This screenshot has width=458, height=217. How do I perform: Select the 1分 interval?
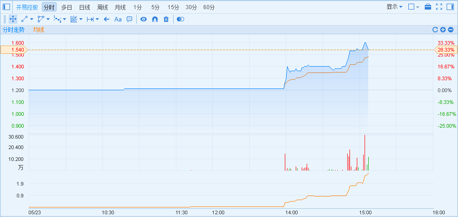(x=138, y=7)
